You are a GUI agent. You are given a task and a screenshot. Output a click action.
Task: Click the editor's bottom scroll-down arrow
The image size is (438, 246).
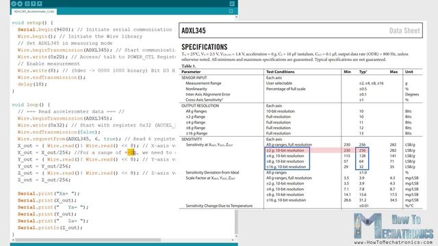(236, 236)
